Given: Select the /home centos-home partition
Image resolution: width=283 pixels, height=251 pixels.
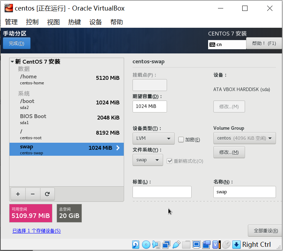Looking at the screenshot, I should click(66, 79).
